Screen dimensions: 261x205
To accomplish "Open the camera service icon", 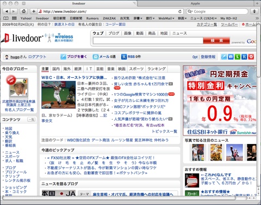I will point(231,57).
